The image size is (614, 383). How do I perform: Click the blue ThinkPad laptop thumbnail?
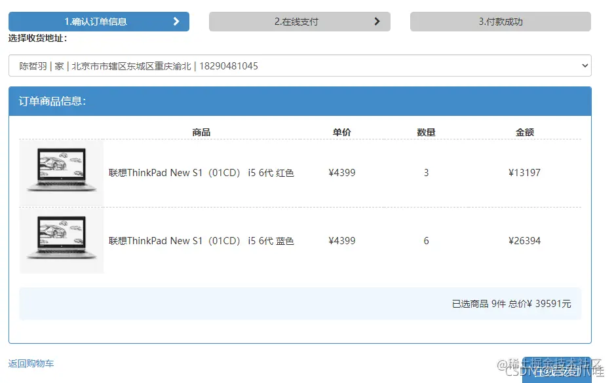[x=61, y=240]
